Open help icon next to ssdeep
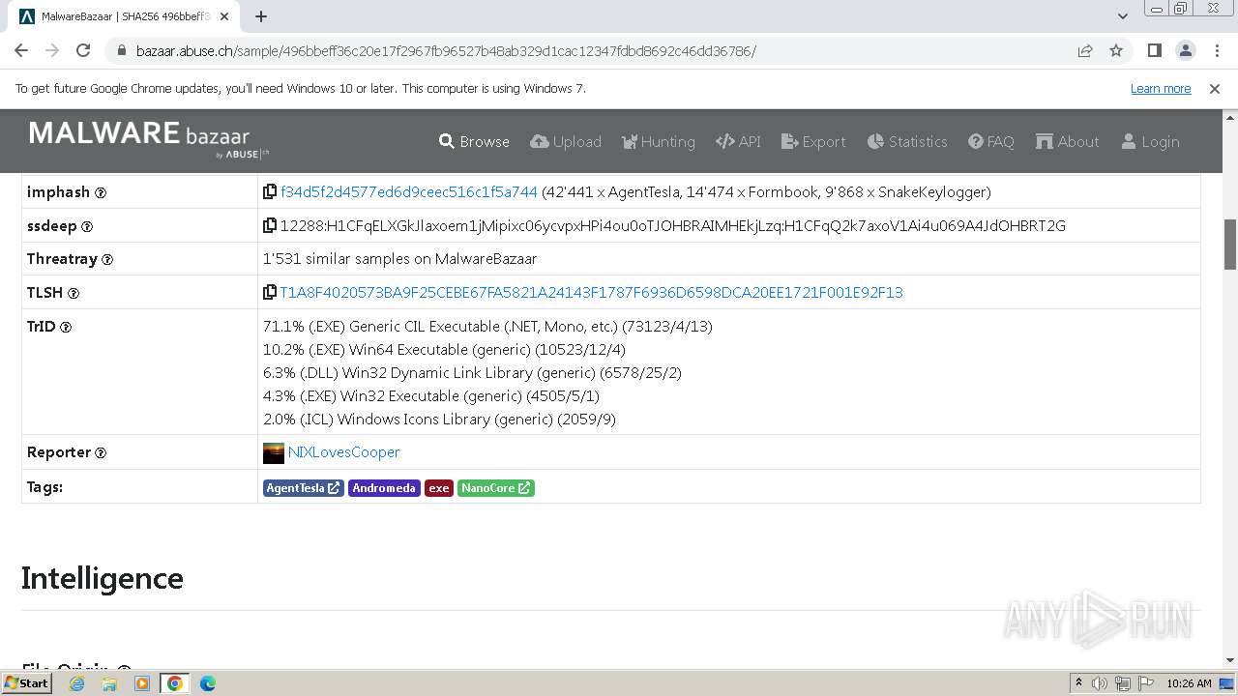Viewport: 1238px width, 696px height. 87,226
